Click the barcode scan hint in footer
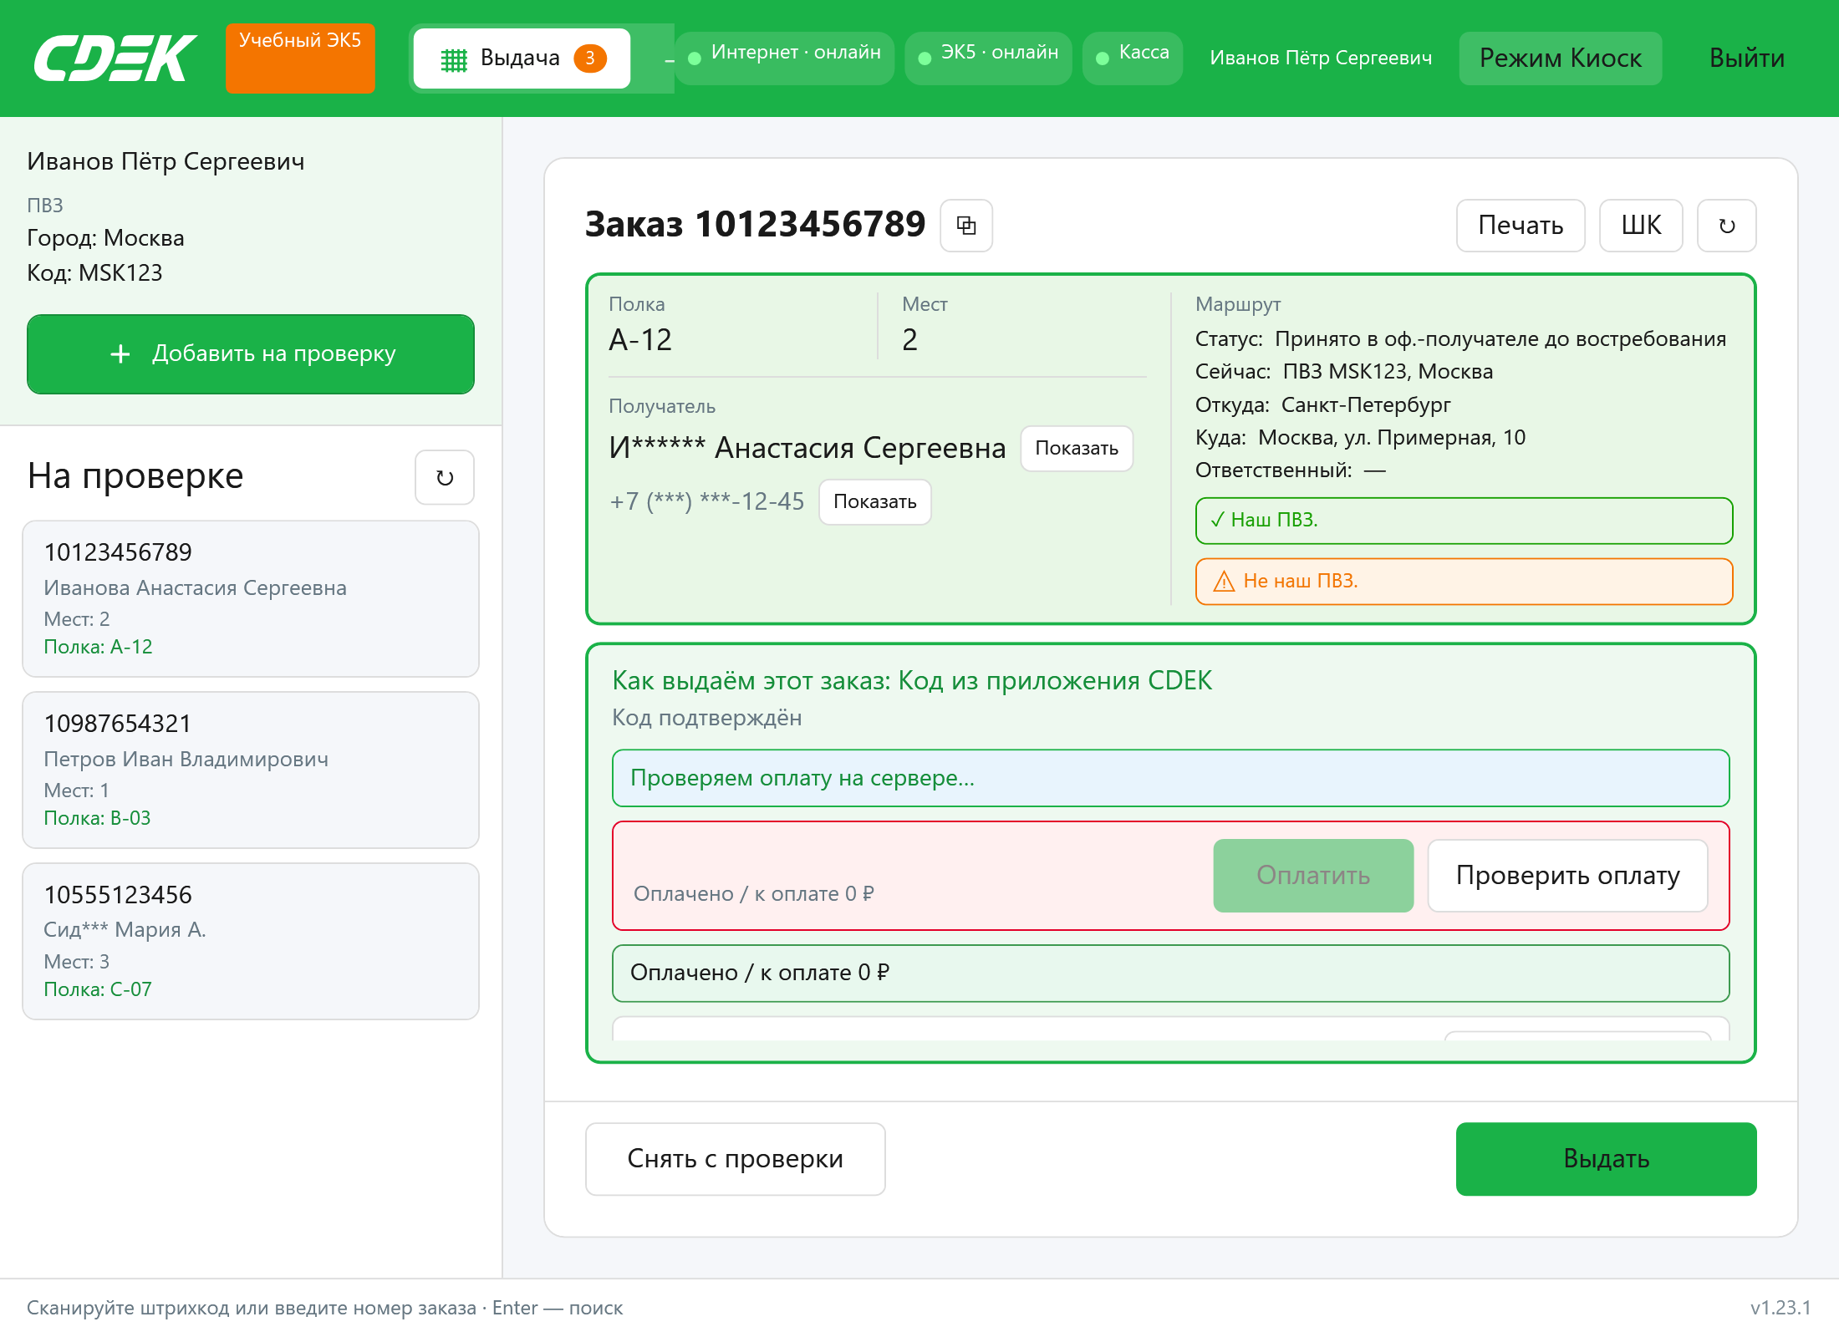This screenshot has width=1839, height=1337. click(x=325, y=1308)
